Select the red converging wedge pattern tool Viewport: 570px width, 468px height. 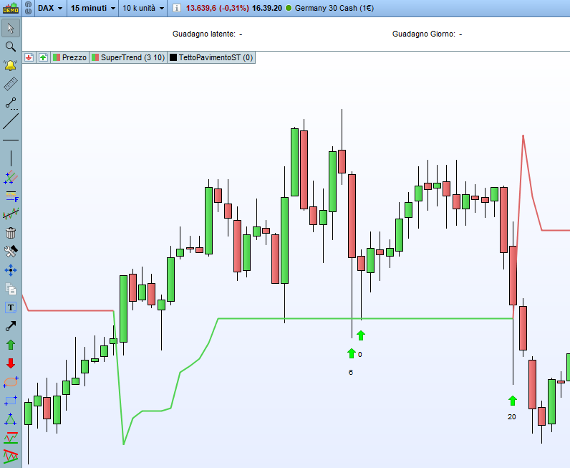coord(11,456)
